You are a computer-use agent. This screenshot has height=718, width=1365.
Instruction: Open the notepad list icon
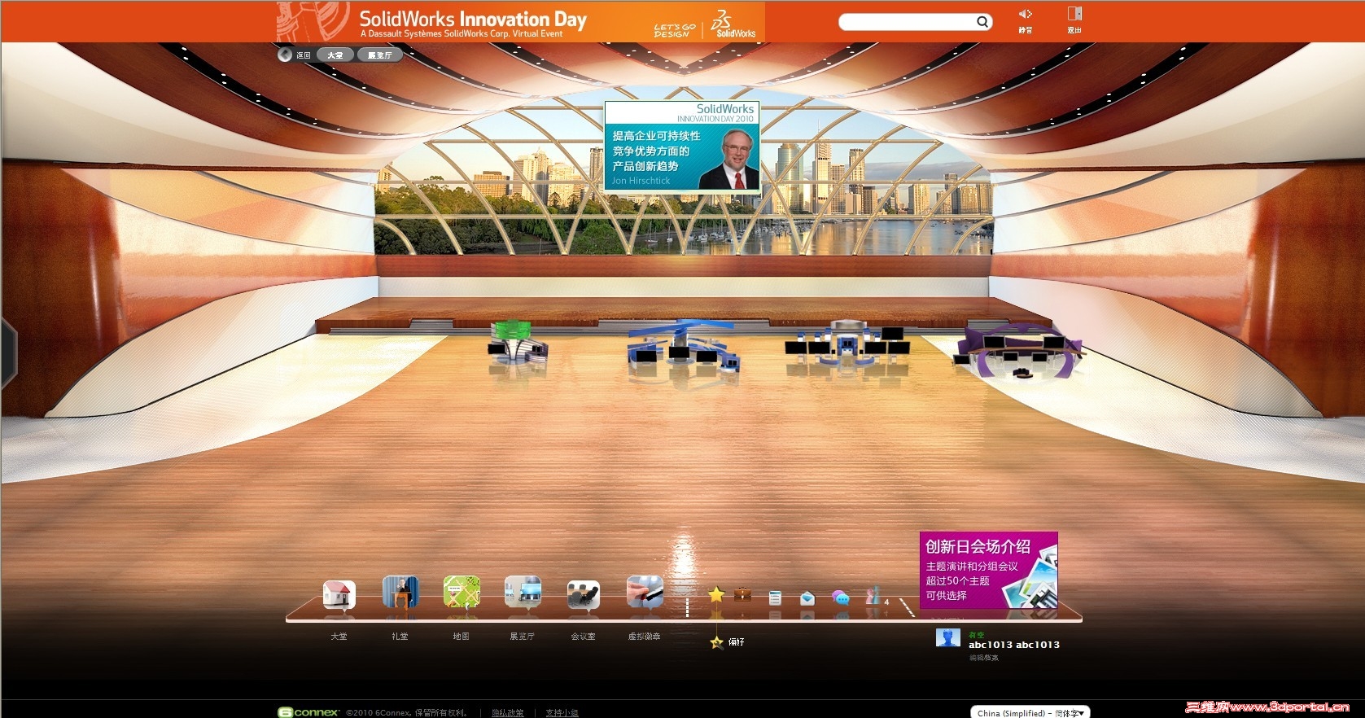point(775,598)
